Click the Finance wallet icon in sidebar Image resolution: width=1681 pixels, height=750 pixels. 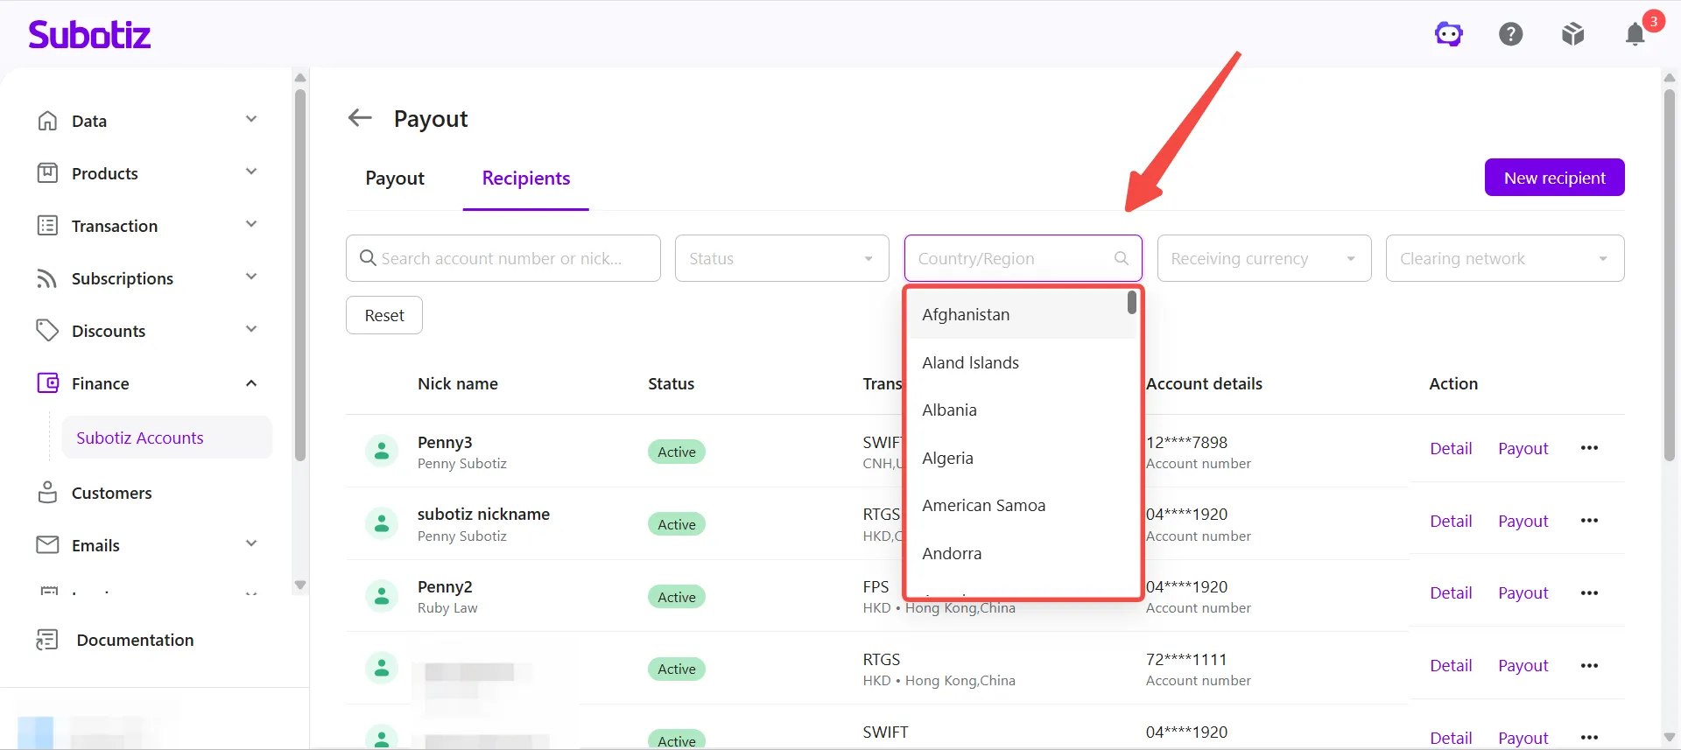[47, 383]
